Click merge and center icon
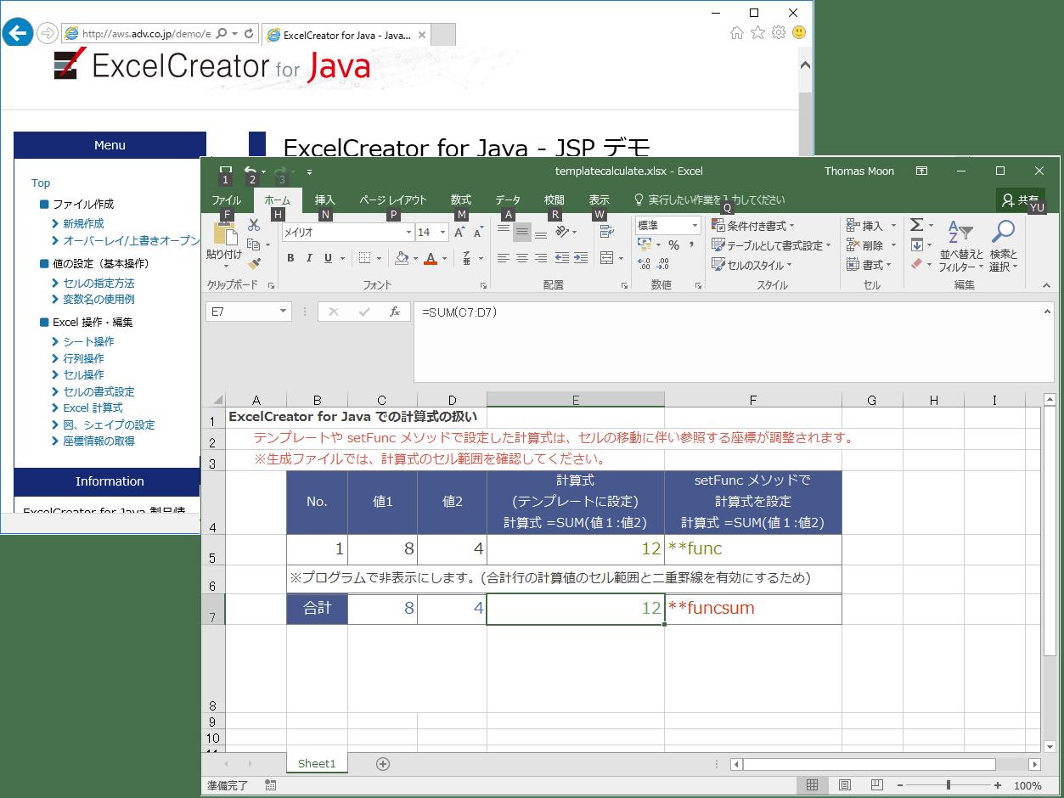 pos(606,258)
